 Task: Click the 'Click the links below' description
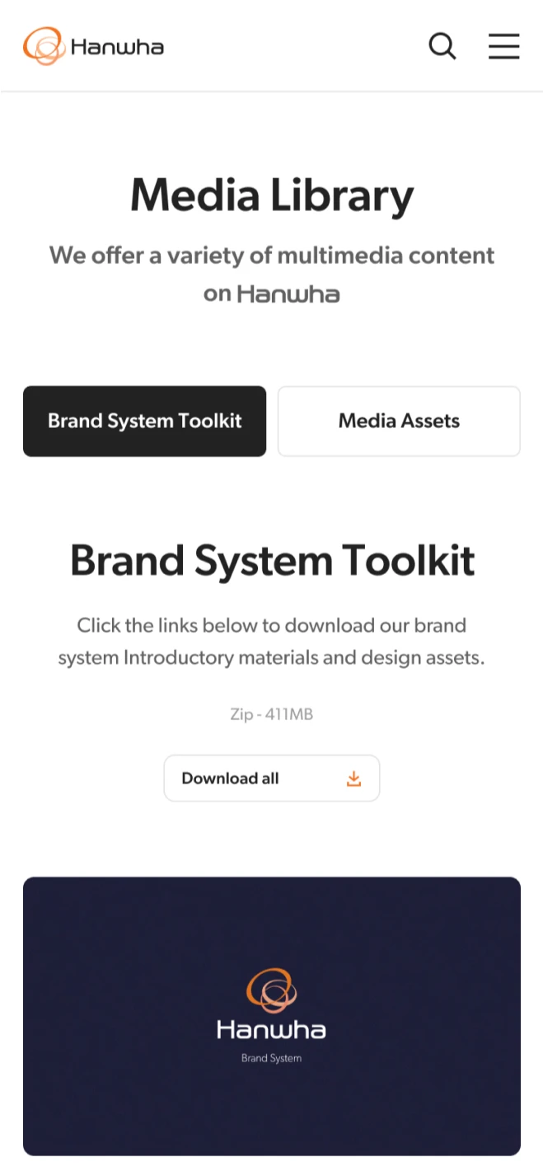point(272,642)
